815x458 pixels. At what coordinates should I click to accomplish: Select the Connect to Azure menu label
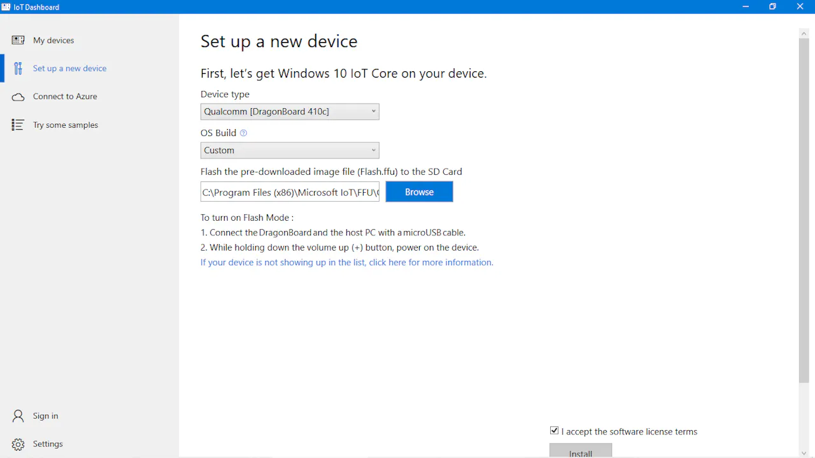point(65,97)
